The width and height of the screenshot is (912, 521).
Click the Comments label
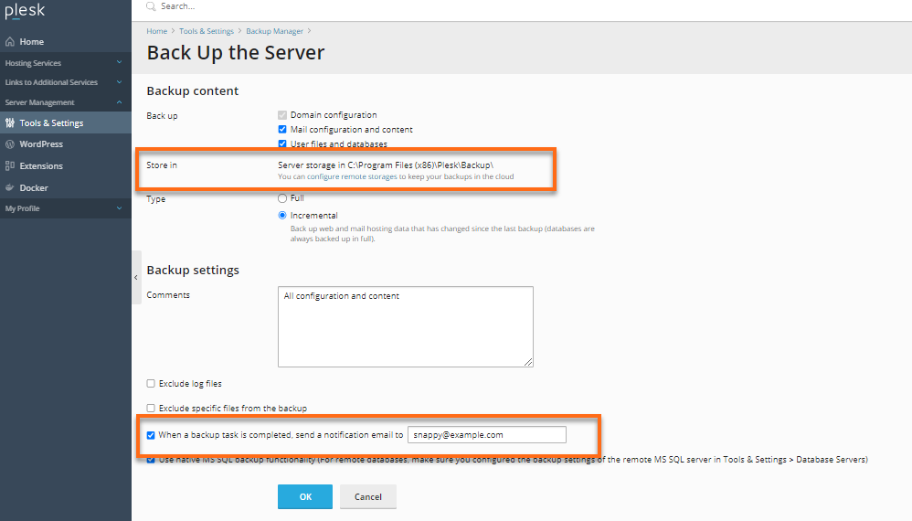(x=168, y=295)
